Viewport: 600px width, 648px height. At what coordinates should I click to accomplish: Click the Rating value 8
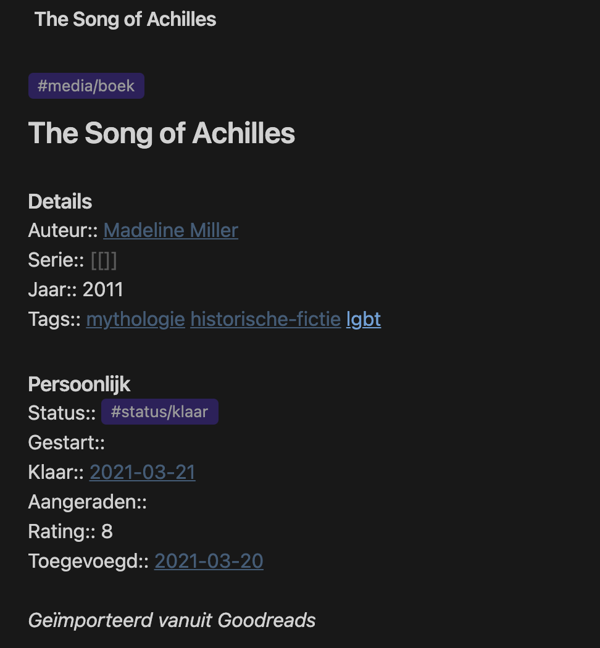pyautogui.click(x=107, y=531)
